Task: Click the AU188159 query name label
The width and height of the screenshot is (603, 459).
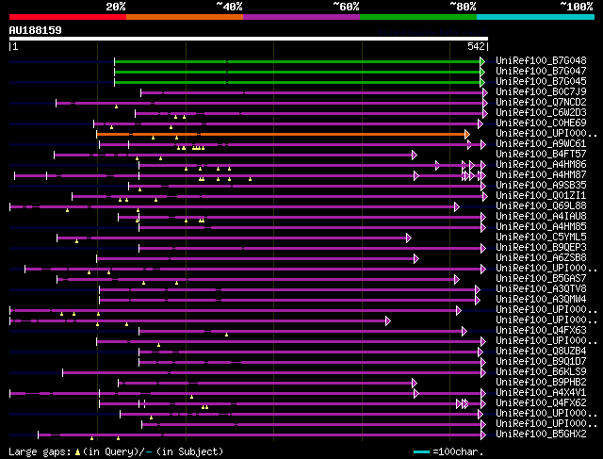Action: [x=36, y=30]
